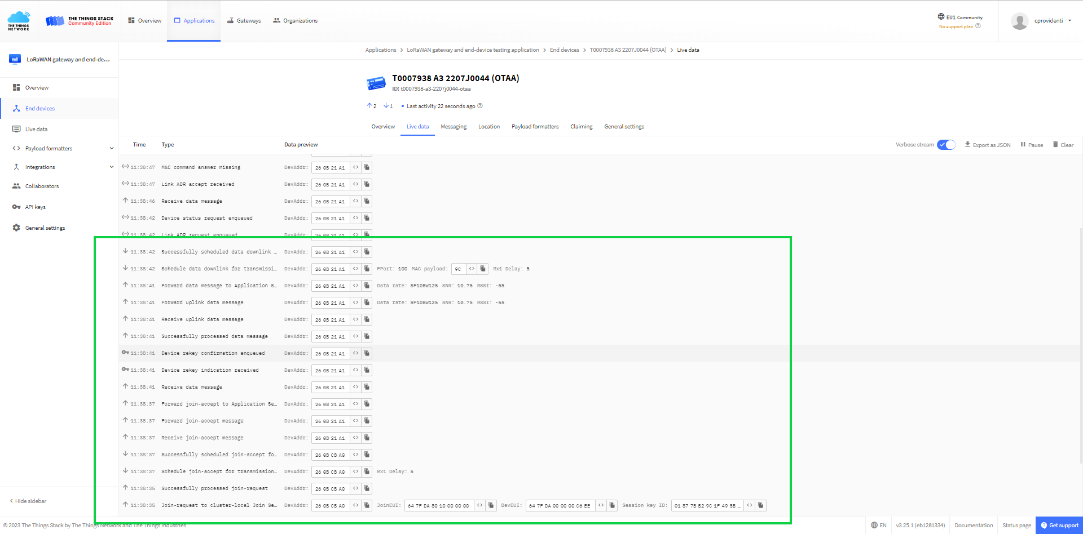Screen dimensions: 1083x534
Task: Clear the live data feed with trash icon
Action: pos(1063,145)
